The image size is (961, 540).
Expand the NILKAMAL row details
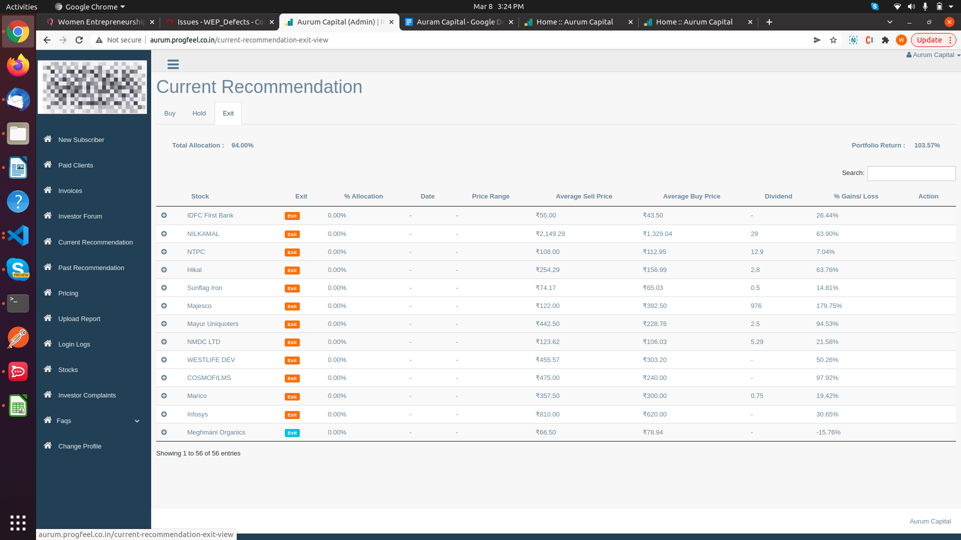point(164,233)
